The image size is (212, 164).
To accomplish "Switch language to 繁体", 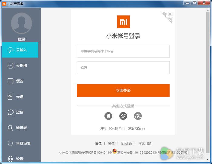I will click(111, 143).
